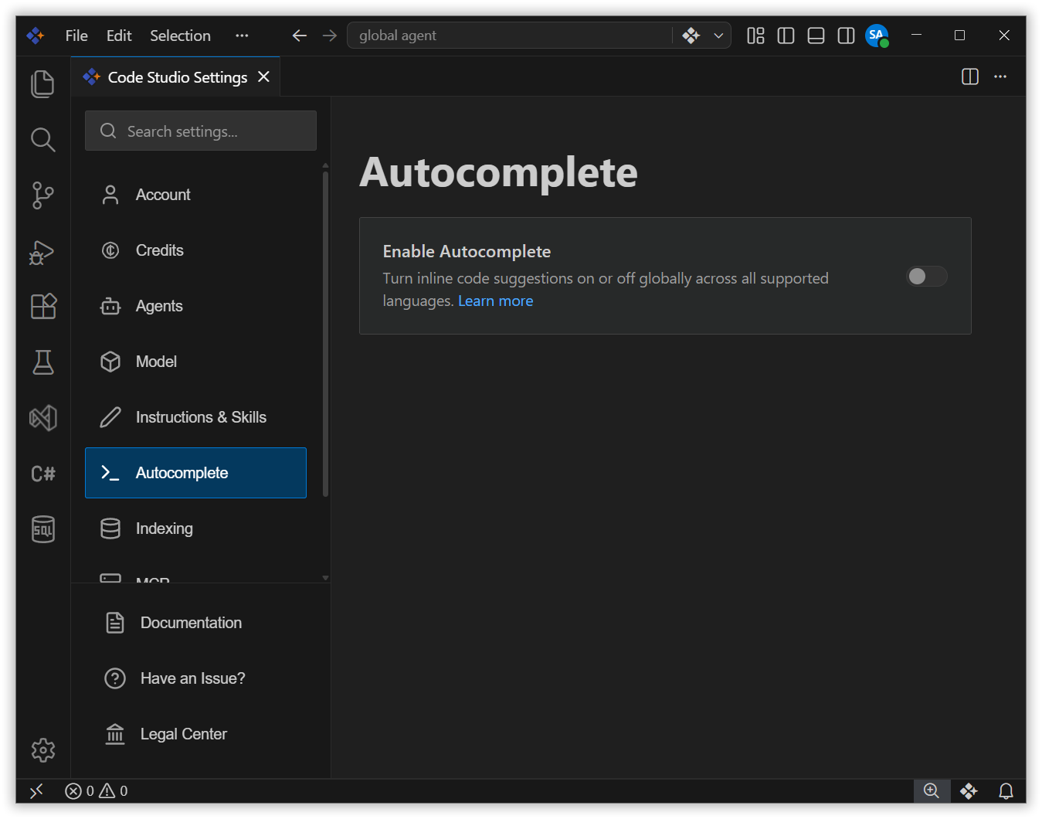Open the Visual Studio icon panel
The image size is (1042, 819).
[42, 418]
